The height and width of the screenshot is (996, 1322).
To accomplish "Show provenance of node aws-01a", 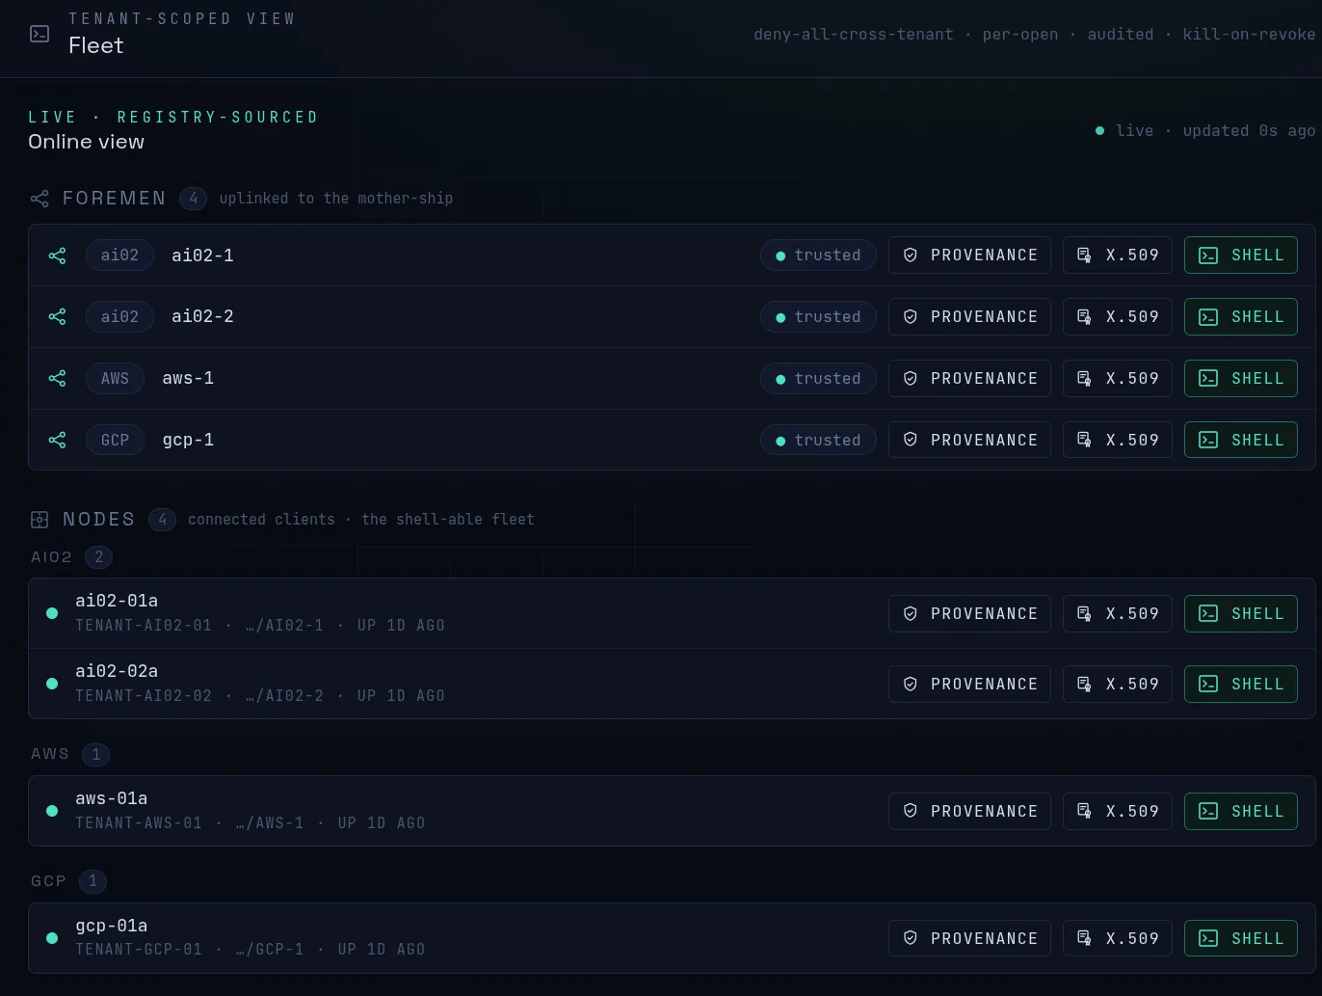I will point(969,812).
